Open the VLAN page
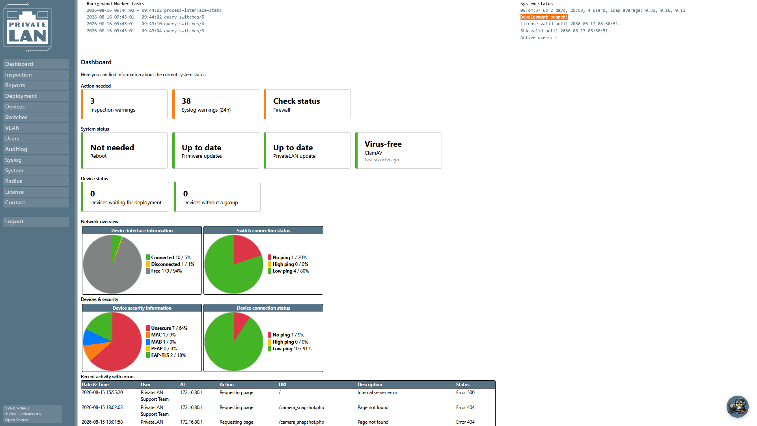757x426 pixels. (36, 128)
